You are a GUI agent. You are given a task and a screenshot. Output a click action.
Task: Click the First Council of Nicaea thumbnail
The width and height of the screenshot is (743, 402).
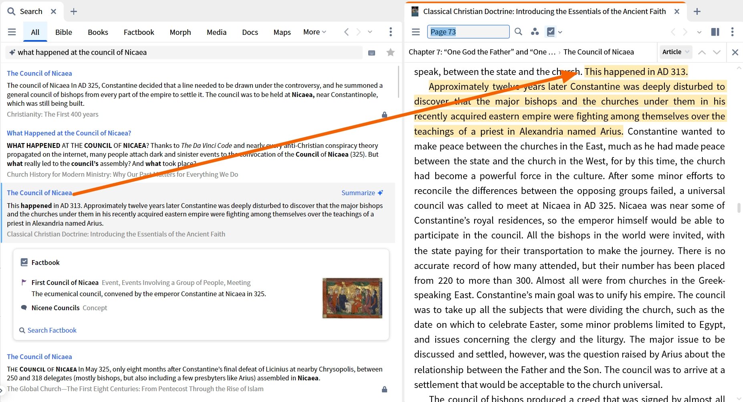click(352, 298)
